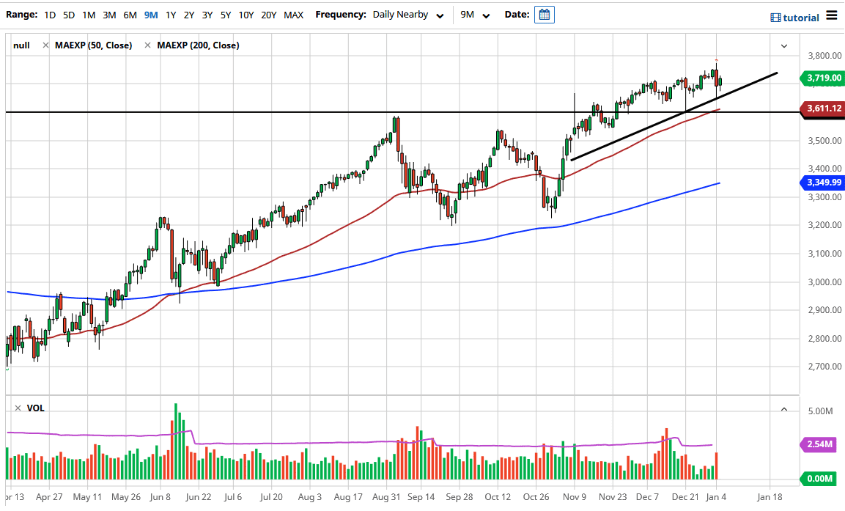
Task: Switch to the 1Y range
Action: pos(170,14)
